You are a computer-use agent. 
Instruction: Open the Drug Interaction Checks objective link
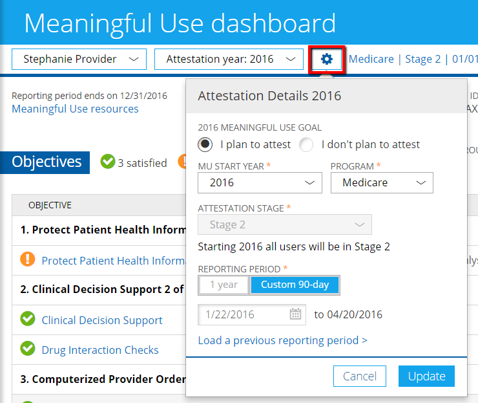100,350
